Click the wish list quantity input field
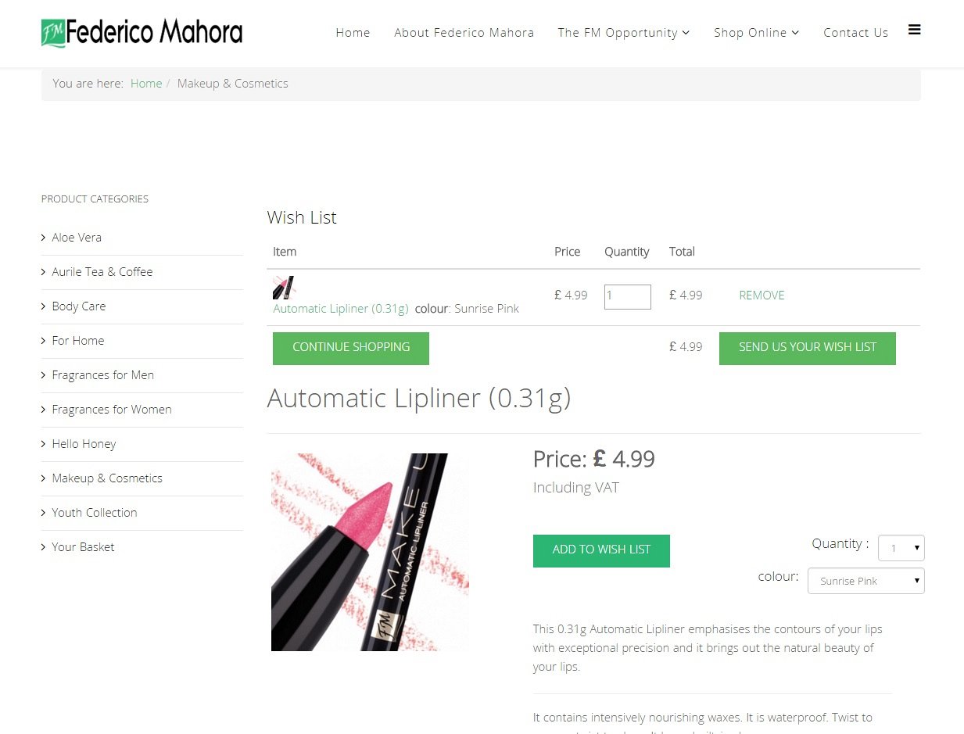964x734 pixels. (x=627, y=296)
